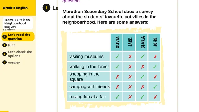
Task: Click the Grade 5 English header
Action: [15, 8]
